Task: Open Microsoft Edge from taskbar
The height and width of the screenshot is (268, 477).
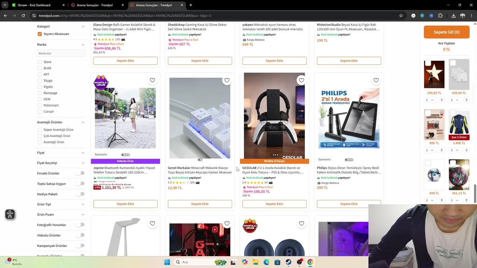Action: click(266, 262)
